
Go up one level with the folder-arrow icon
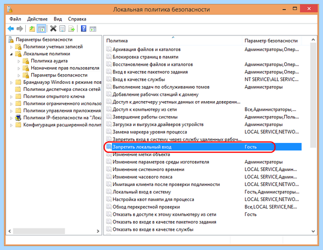coord(32,29)
